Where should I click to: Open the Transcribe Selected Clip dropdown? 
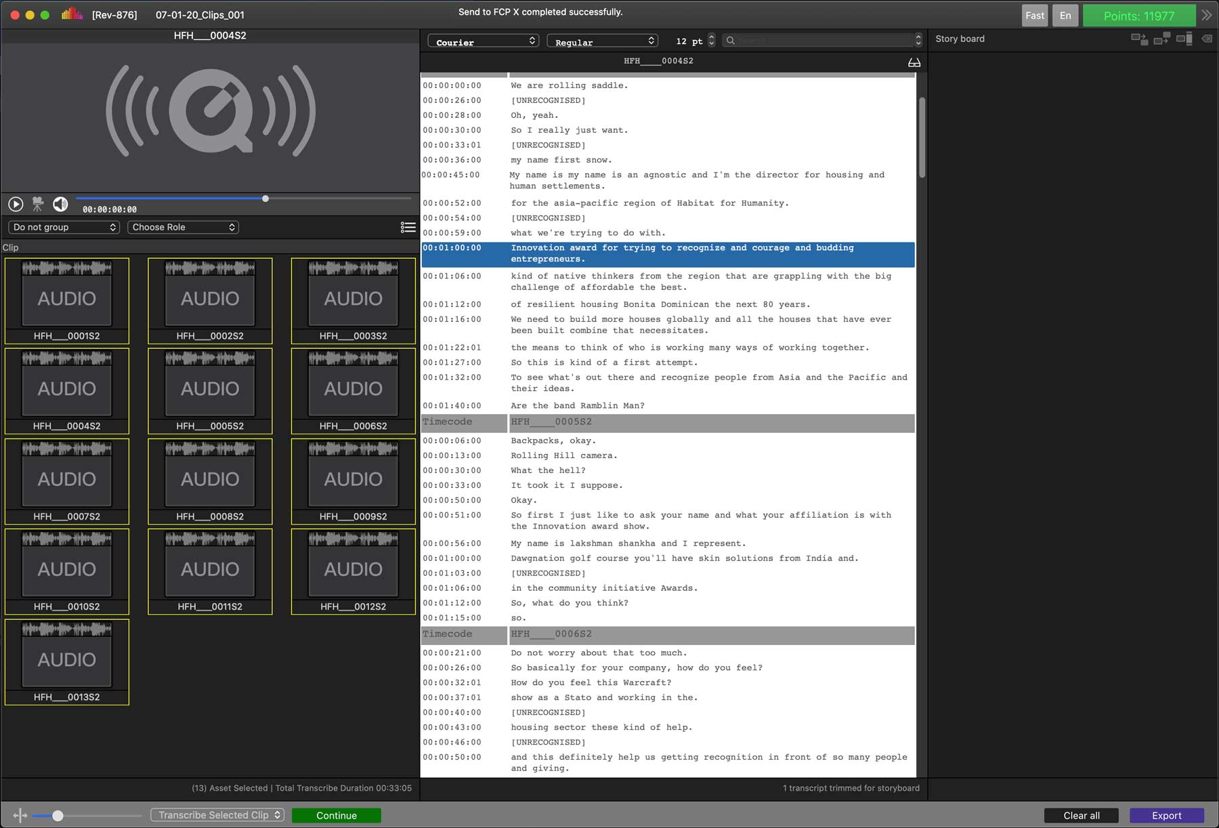(217, 815)
